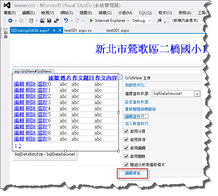218x196 pixels.
Task: Click the 設定資料來源 configure data source link
Action: [x=138, y=102]
